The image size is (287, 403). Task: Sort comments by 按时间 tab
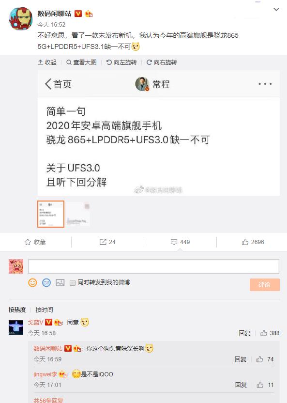(x=44, y=310)
